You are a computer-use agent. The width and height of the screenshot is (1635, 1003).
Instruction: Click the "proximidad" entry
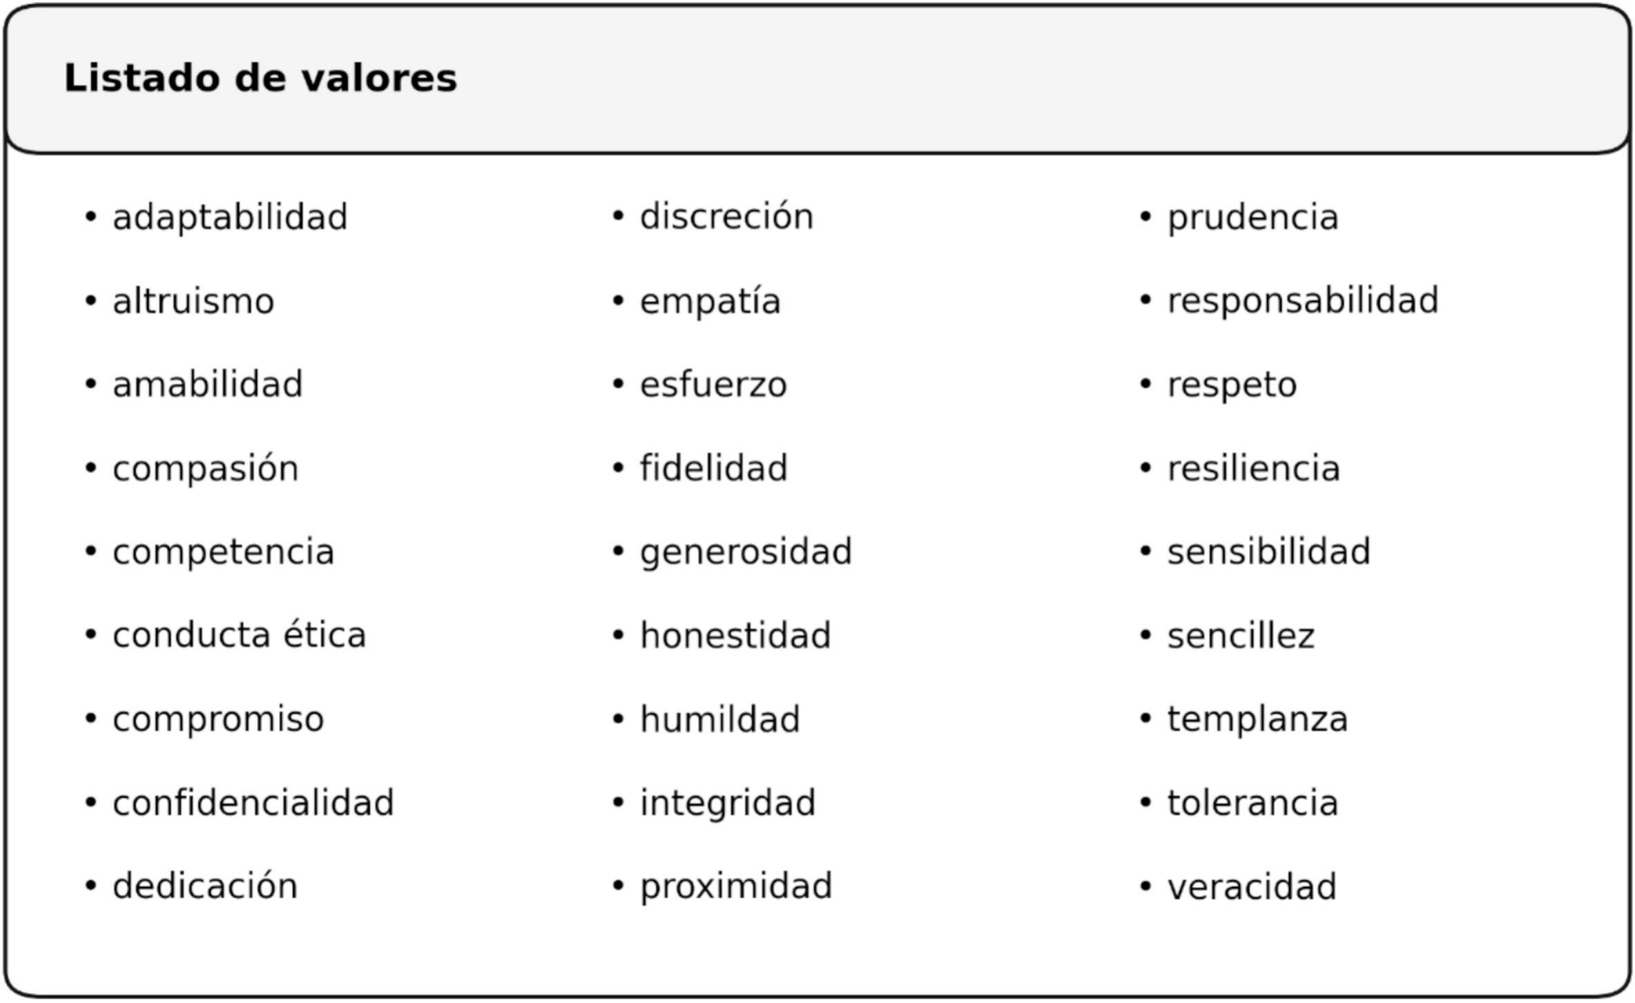pos(736,886)
